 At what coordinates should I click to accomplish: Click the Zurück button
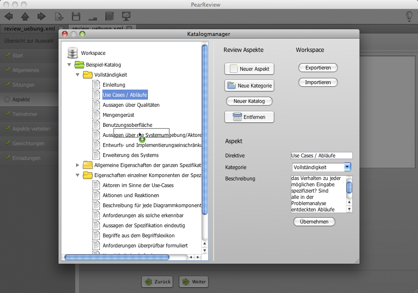tap(157, 282)
